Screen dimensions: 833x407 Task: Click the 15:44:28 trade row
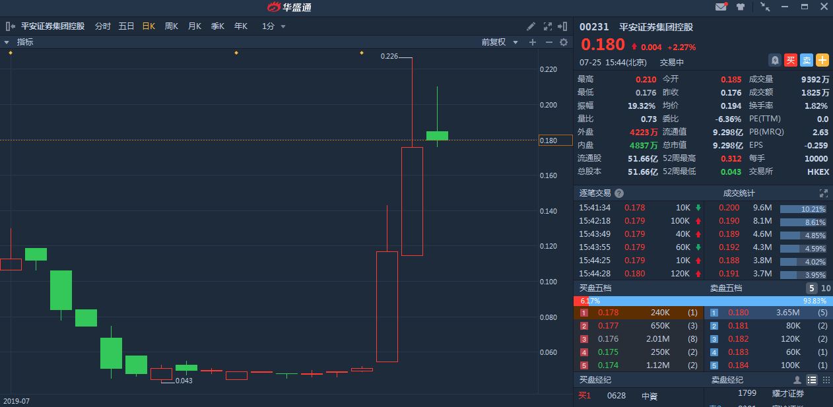tap(639, 274)
